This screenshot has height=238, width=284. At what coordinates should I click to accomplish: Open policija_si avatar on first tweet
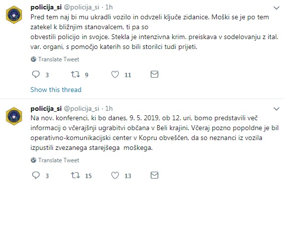(x=14, y=15)
